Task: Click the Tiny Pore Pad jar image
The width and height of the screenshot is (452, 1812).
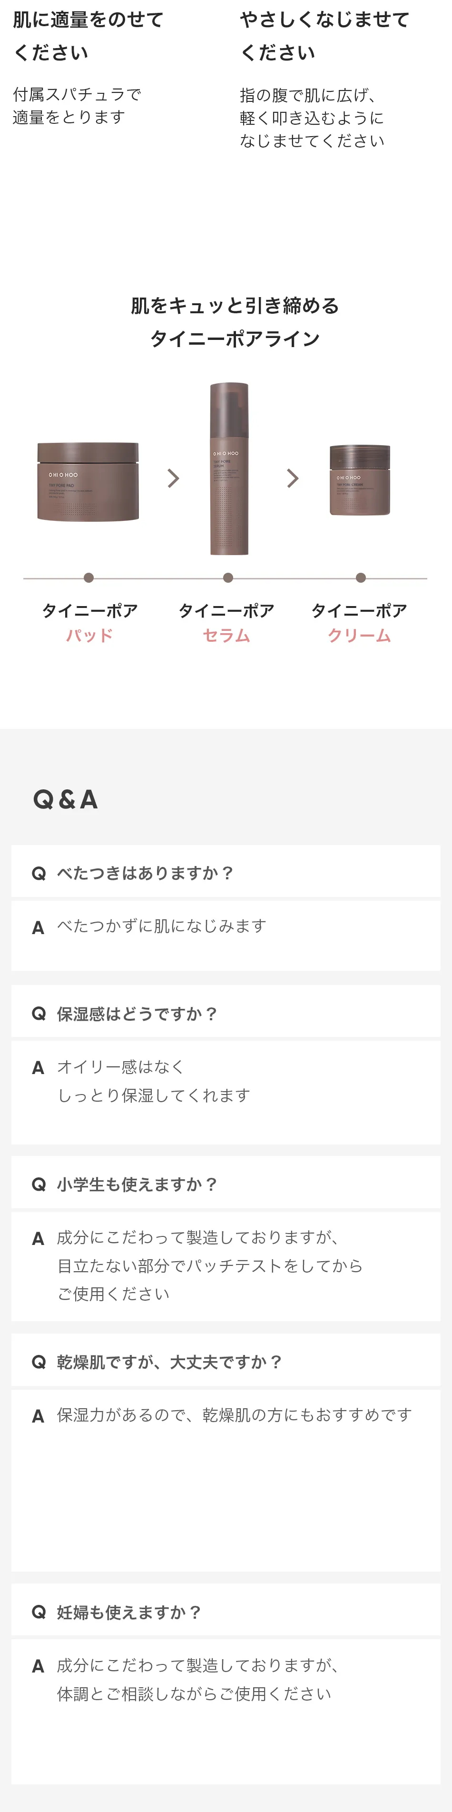Action: 88,482
